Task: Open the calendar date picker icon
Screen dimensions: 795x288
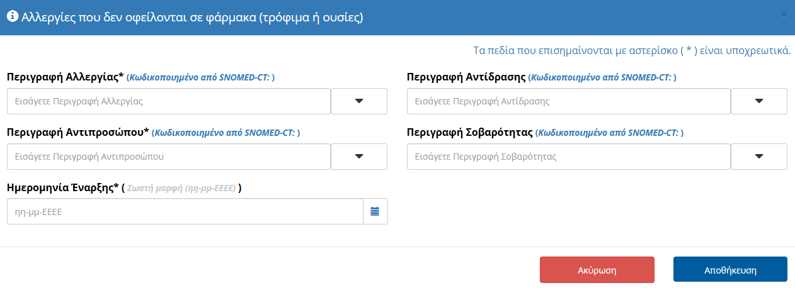Action: point(375,212)
